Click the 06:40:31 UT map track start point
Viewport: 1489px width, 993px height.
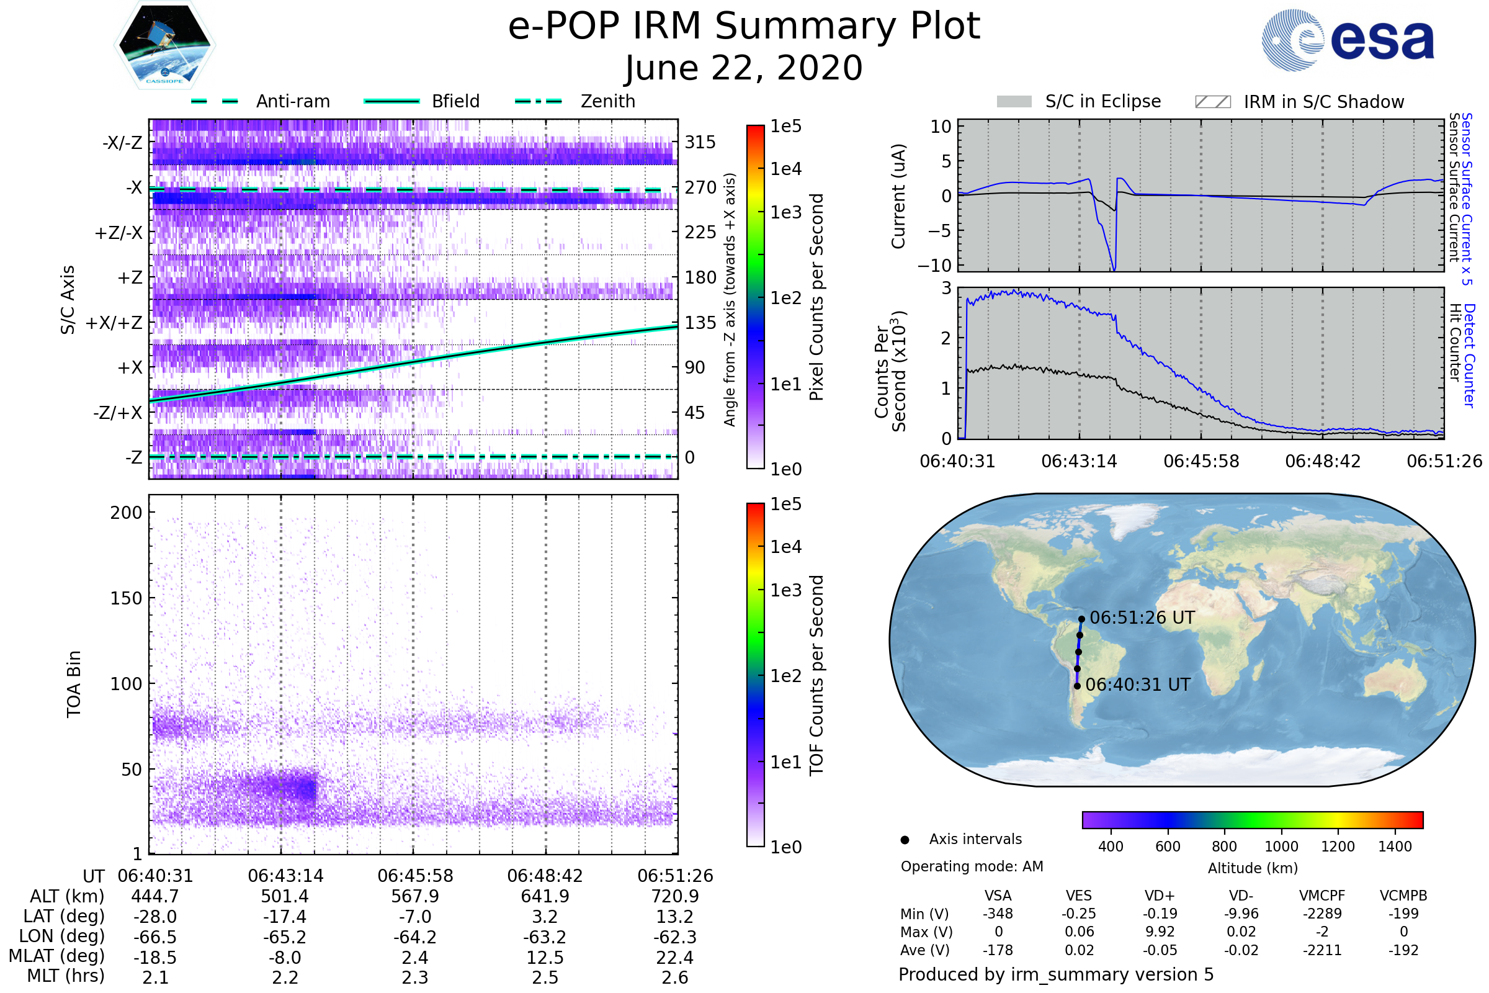point(1077,686)
